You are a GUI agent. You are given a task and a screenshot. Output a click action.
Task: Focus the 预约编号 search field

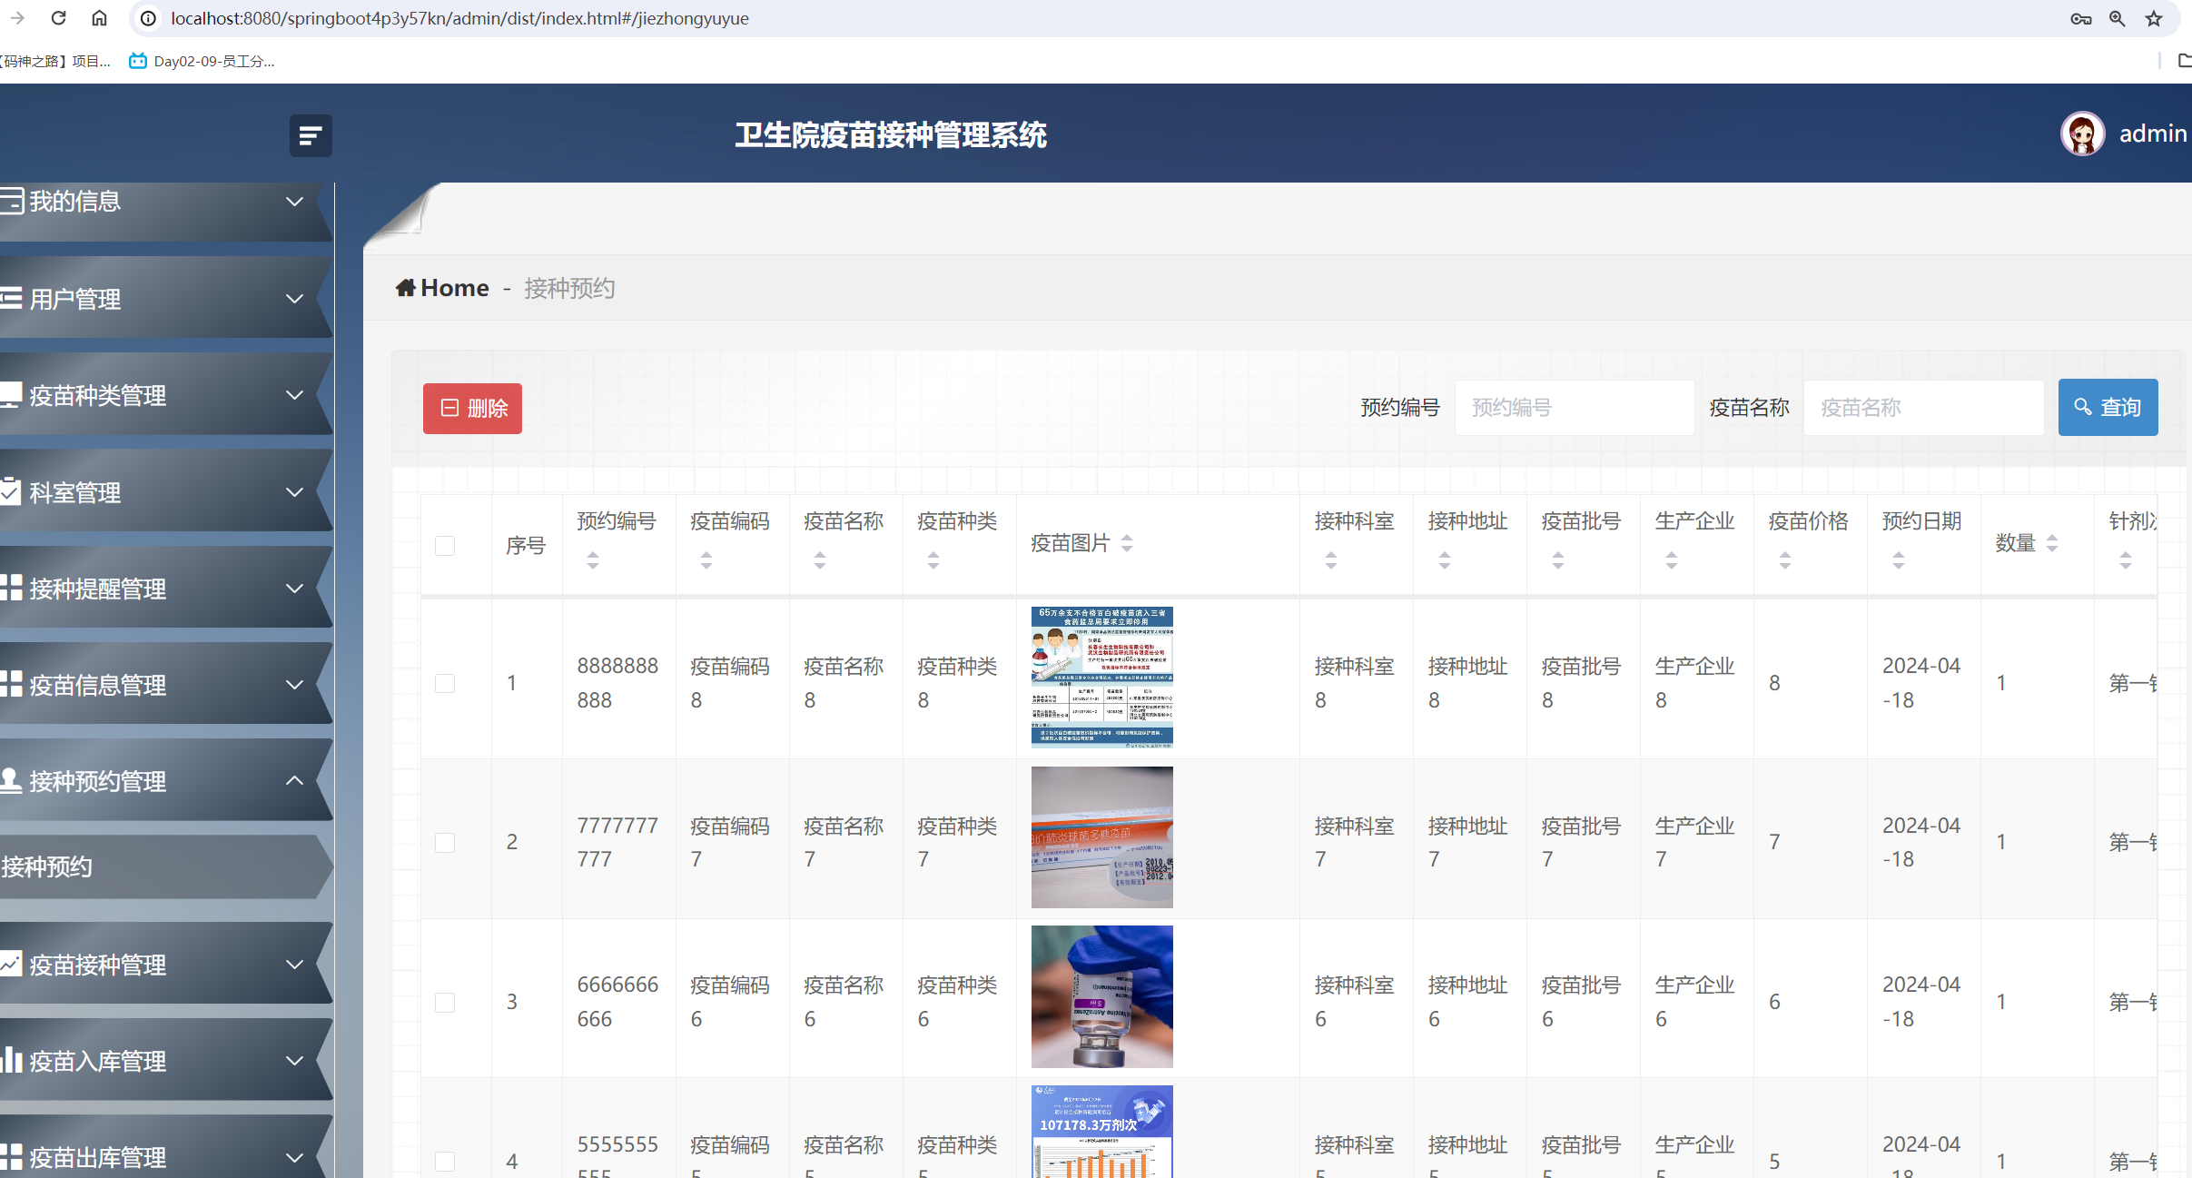tap(1575, 408)
